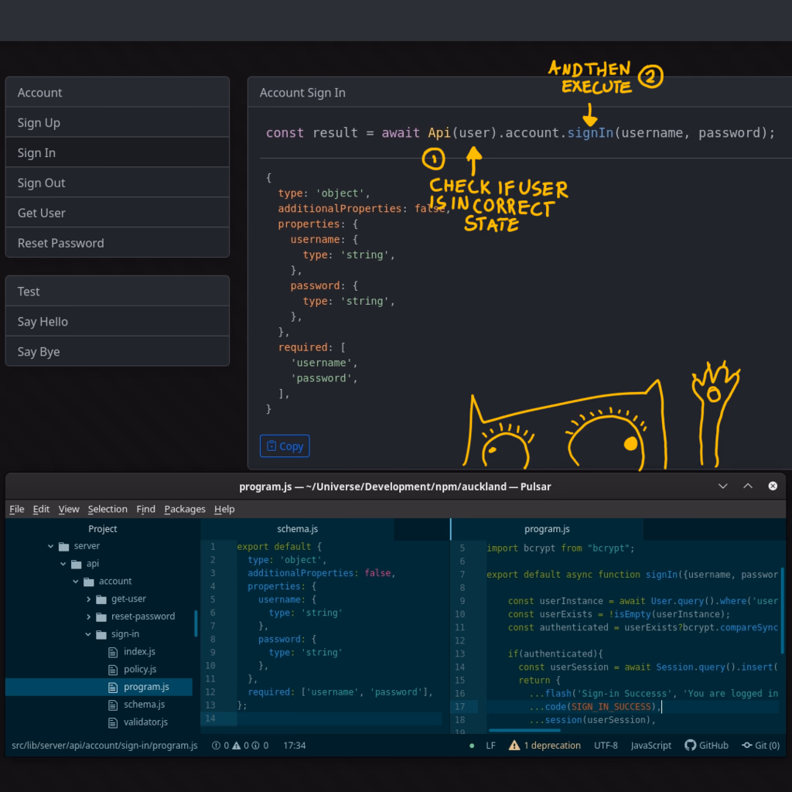Select the validator.js file icon

(x=114, y=722)
